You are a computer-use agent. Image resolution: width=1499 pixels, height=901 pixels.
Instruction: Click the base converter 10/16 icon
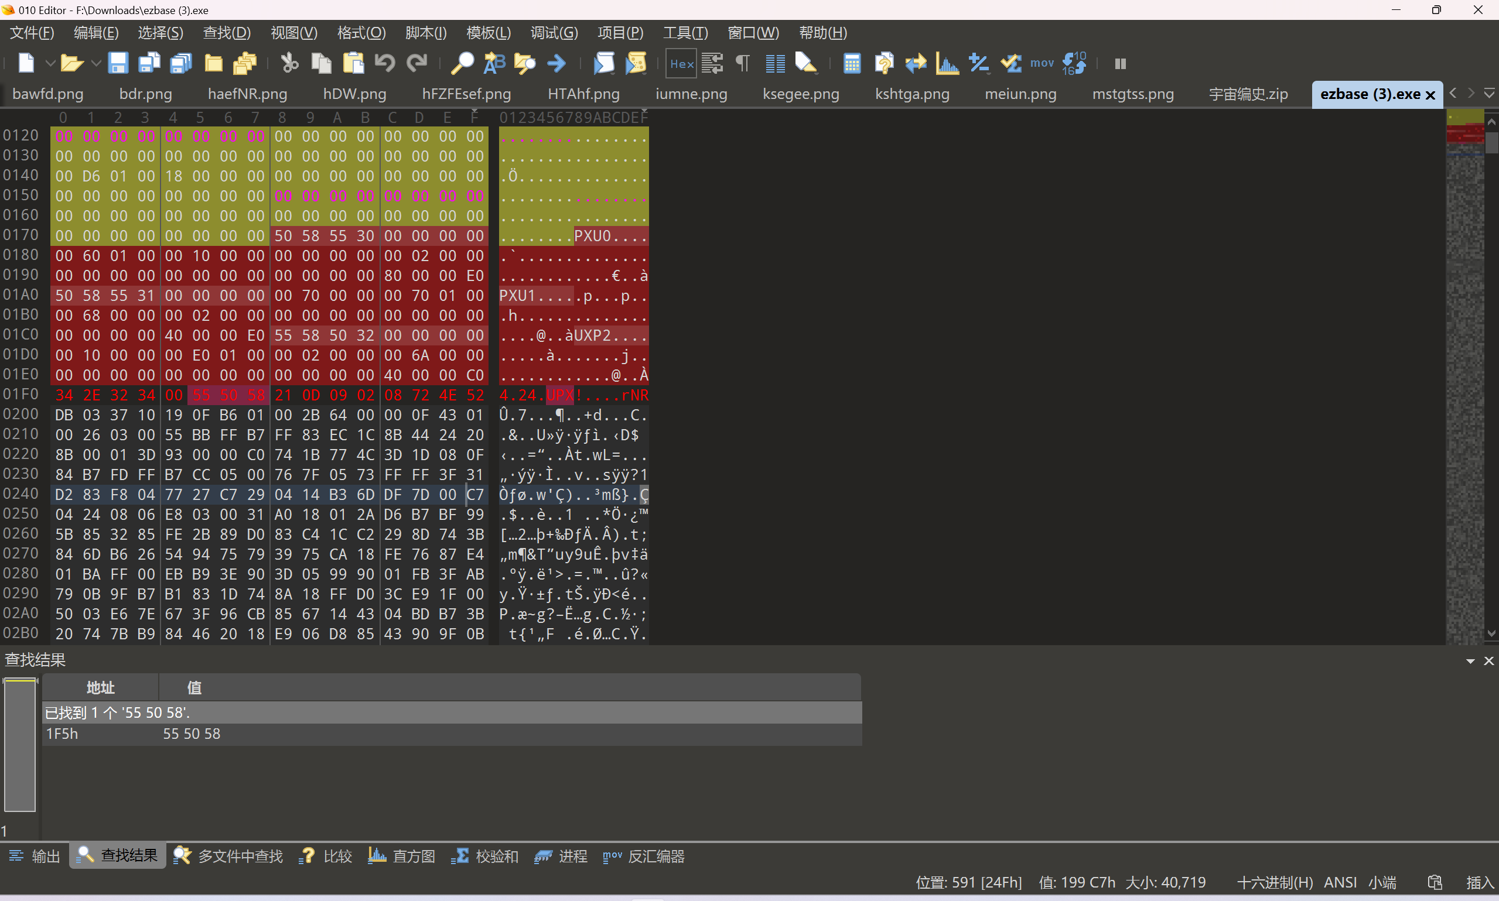(1074, 63)
